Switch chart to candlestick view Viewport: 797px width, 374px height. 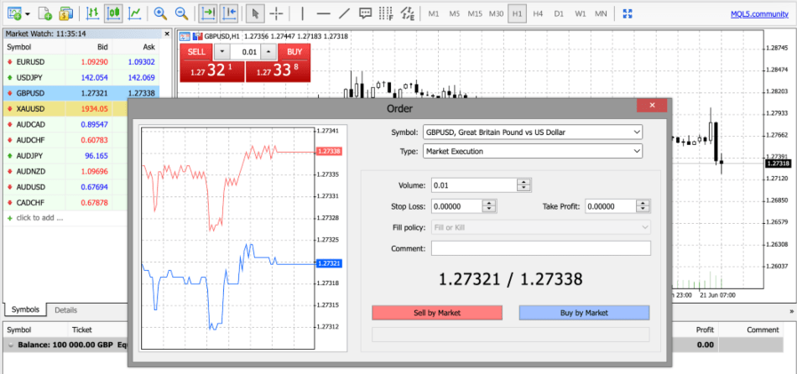tap(114, 13)
